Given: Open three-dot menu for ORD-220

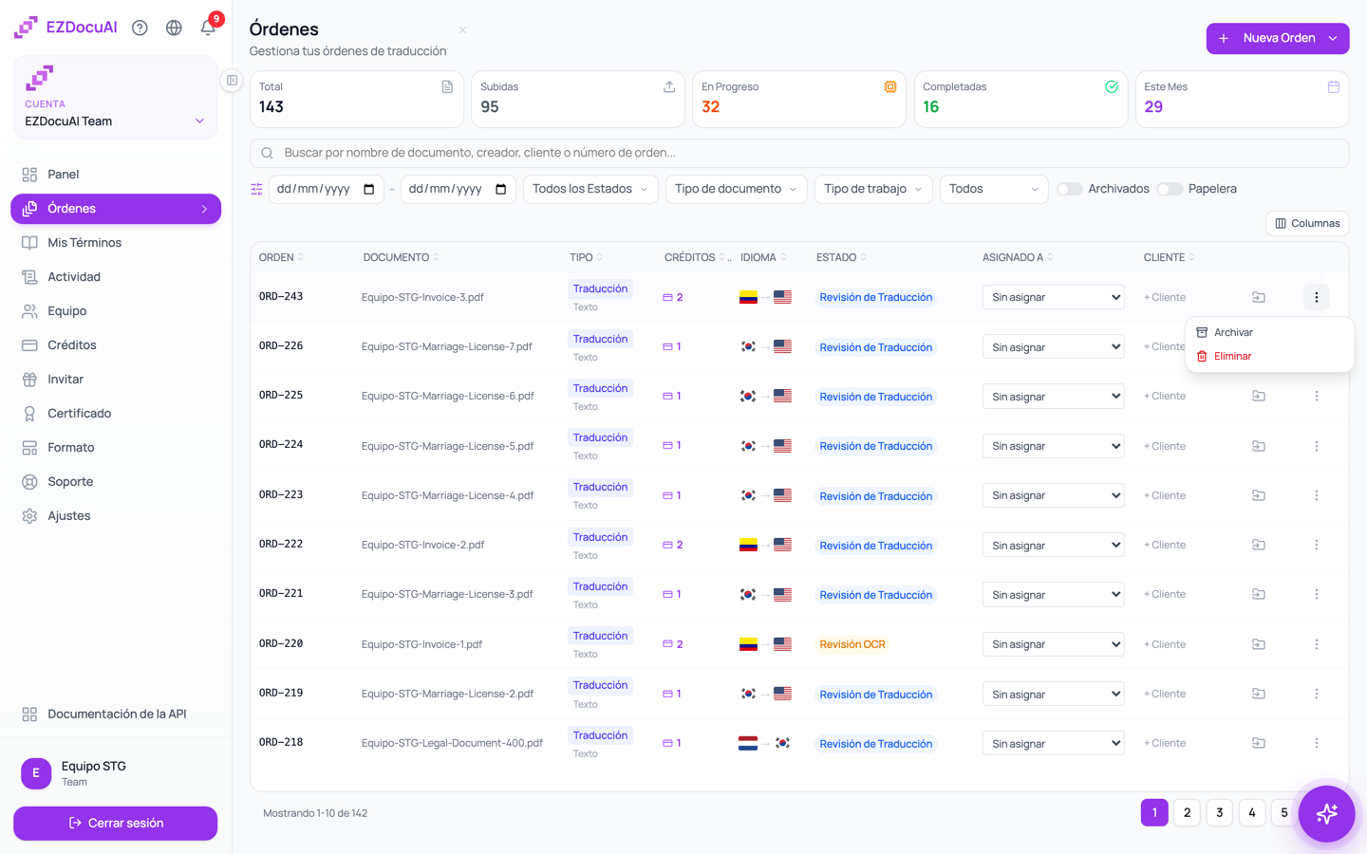Looking at the screenshot, I should coord(1316,644).
